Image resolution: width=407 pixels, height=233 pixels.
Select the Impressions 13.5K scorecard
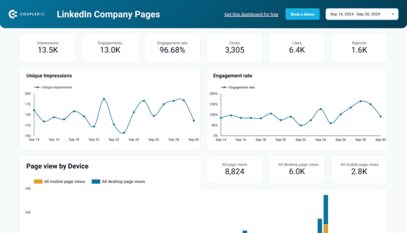click(48, 48)
